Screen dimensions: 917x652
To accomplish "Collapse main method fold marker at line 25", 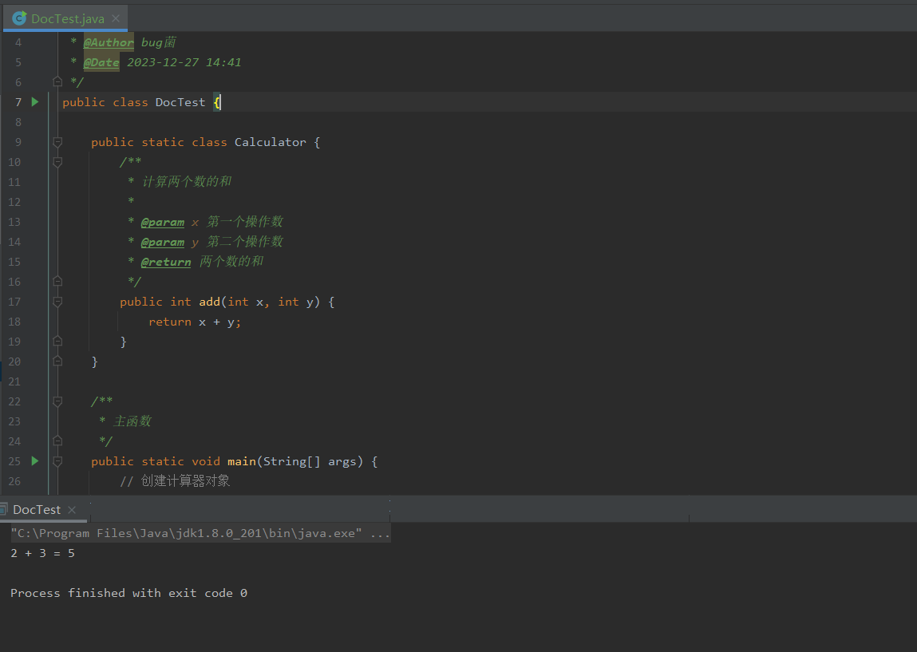I will coord(57,460).
